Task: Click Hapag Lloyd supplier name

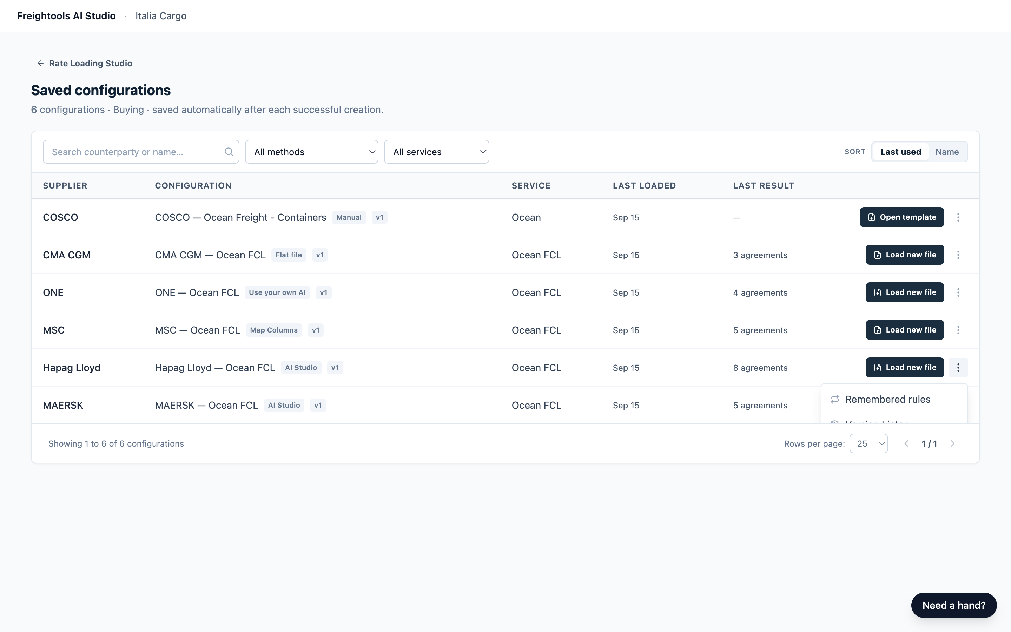Action: (x=72, y=368)
